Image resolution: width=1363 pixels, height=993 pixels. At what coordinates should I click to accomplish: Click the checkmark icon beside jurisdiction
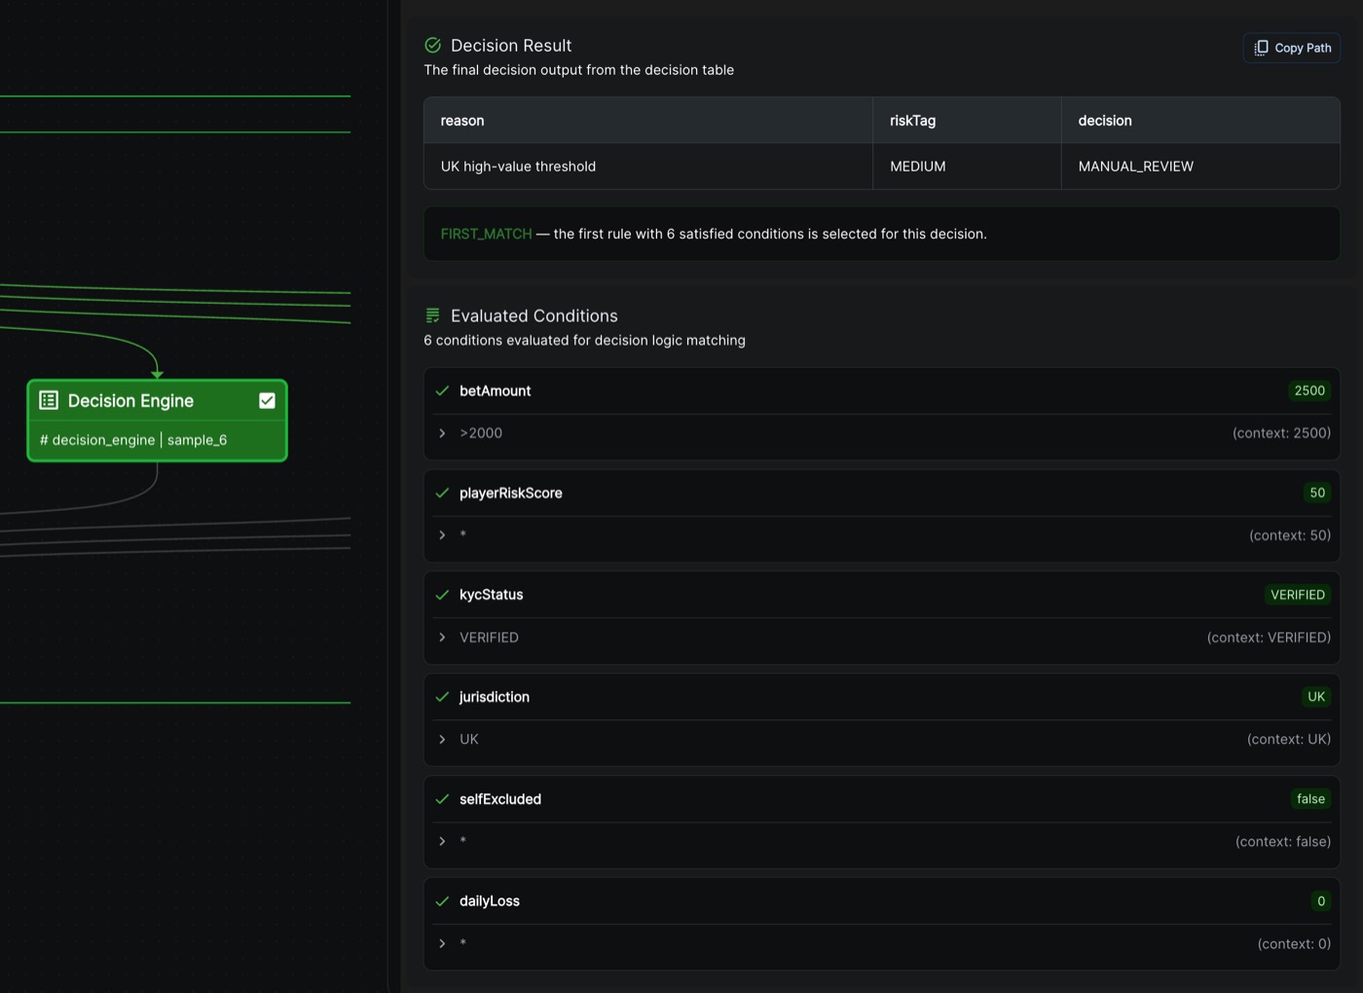(x=443, y=696)
